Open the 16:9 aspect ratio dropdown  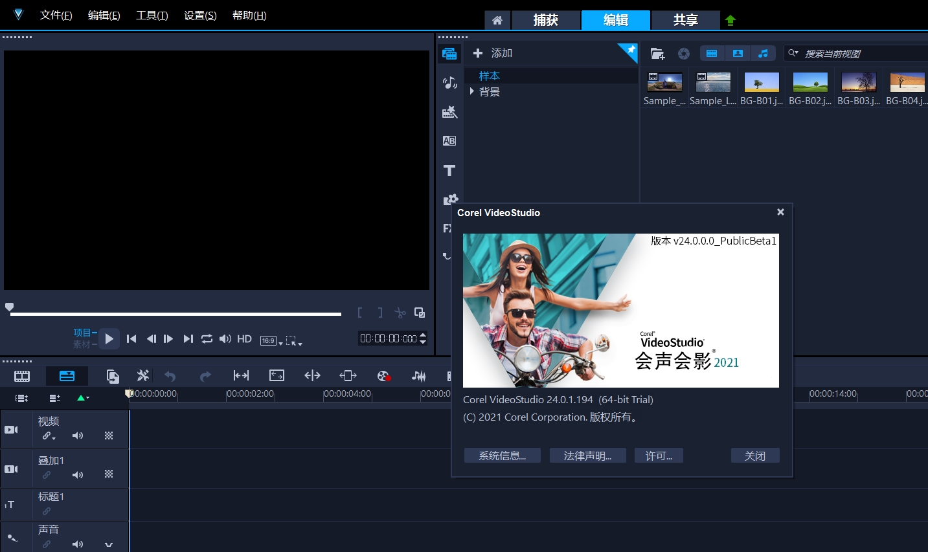coord(271,341)
